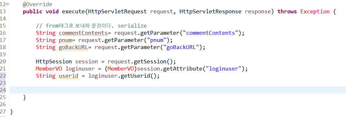Click the pnum variable on line 17
Screen dimensions: 346x117
tap(65, 40)
